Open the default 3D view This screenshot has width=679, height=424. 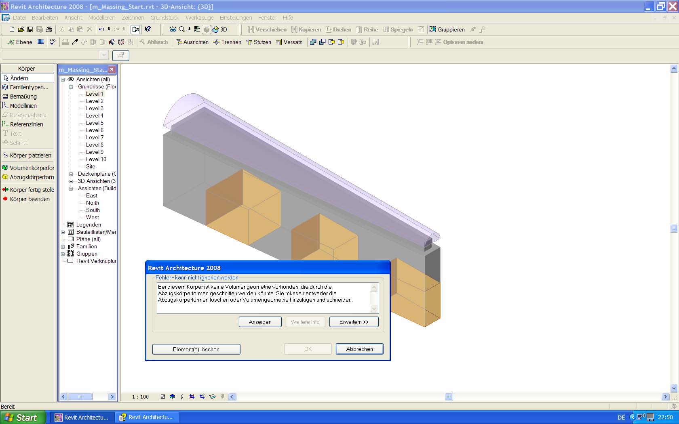coord(220,29)
